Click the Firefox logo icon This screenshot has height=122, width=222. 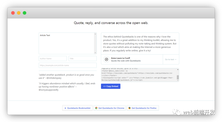click(129, 108)
